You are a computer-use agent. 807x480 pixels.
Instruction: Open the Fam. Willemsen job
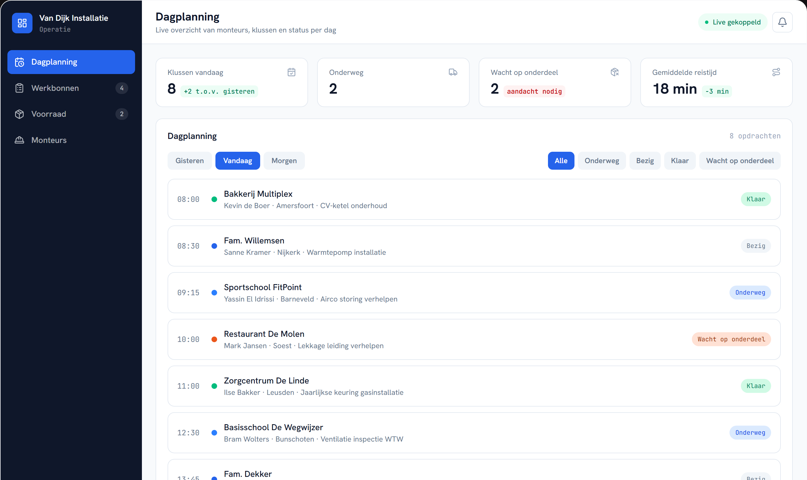pos(474,246)
